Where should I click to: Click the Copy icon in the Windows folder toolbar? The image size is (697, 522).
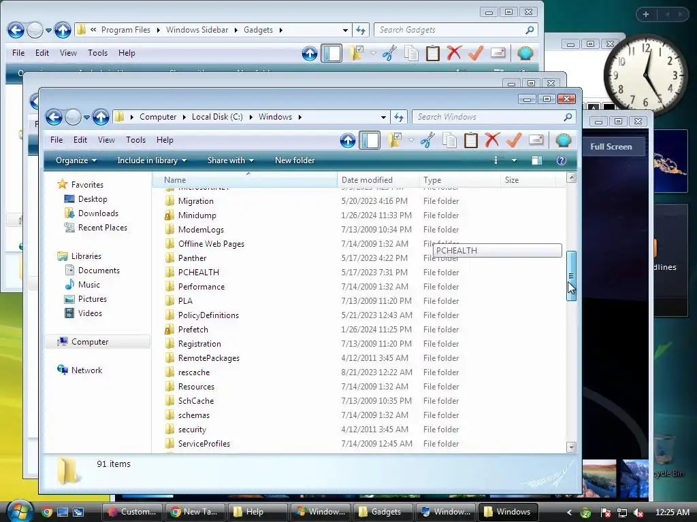click(449, 140)
